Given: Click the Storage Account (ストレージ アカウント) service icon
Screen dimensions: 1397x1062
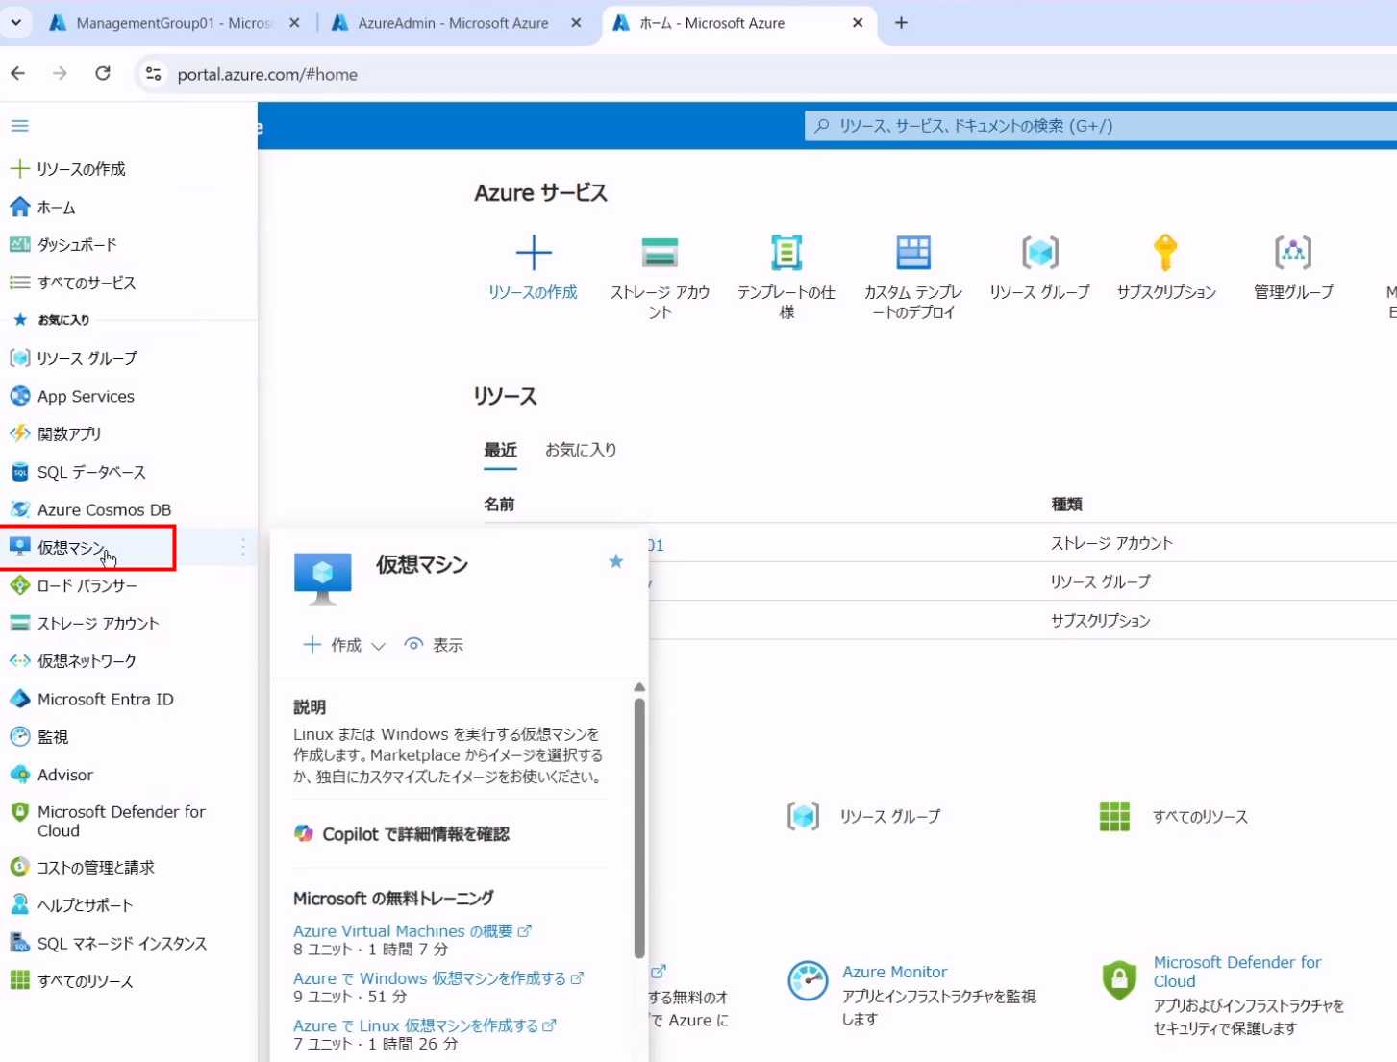Looking at the screenshot, I should pyautogui.click(x=660, y=253).
